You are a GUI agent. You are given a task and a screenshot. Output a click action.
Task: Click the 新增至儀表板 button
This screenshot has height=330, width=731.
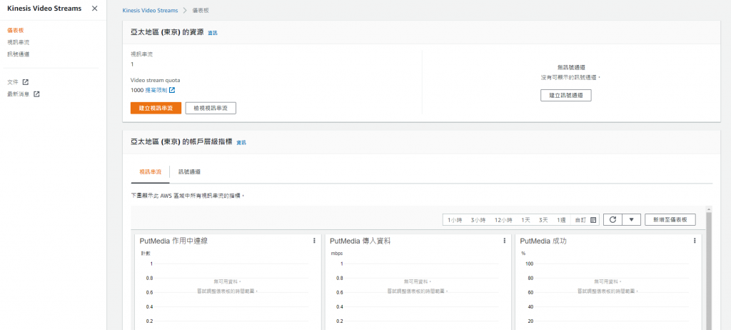click(670, 220)
